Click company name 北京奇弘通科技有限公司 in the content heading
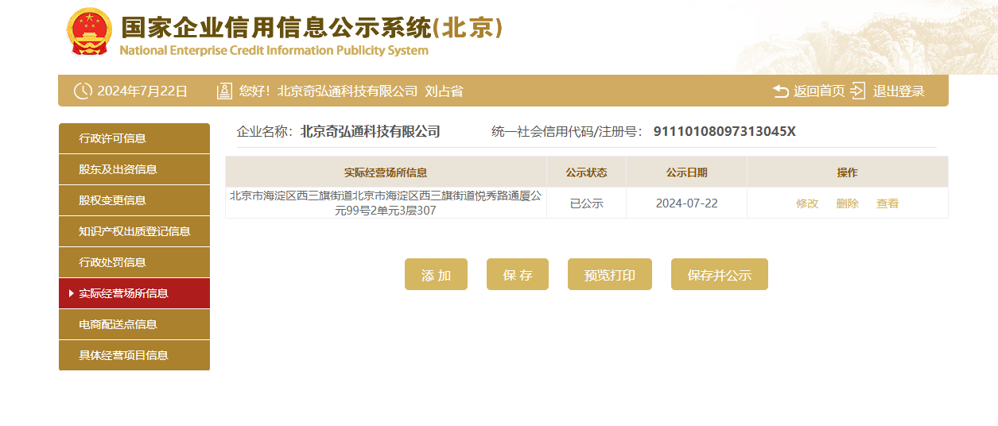 point(371,131)
